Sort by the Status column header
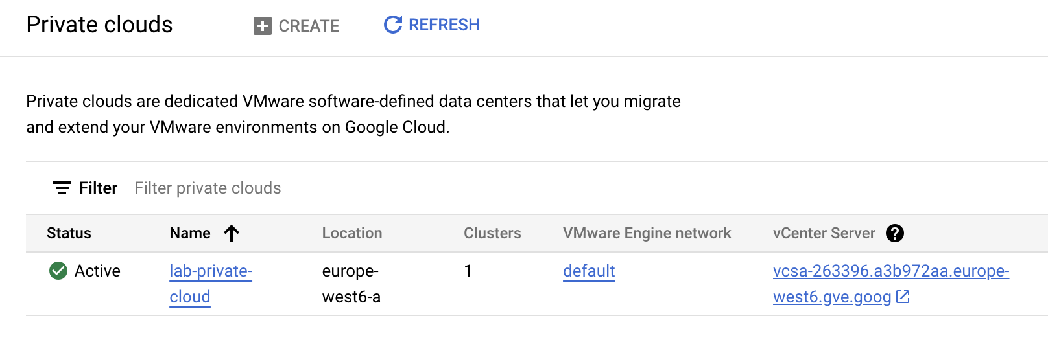The height and width of the screenshot is (351, 1048). coord(69,233)
